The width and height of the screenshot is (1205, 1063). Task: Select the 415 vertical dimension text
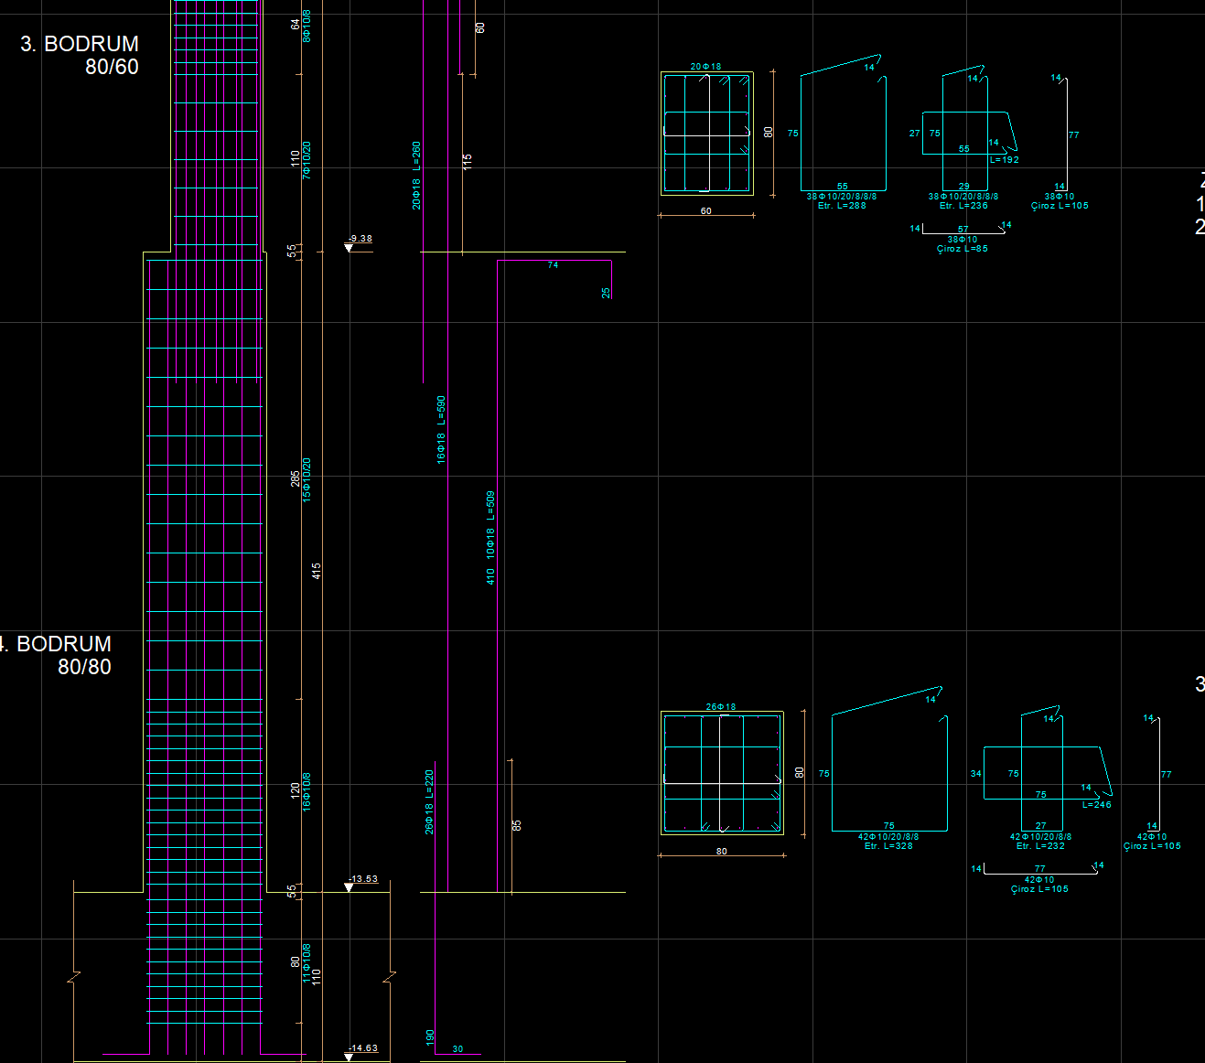pos(317,571)
